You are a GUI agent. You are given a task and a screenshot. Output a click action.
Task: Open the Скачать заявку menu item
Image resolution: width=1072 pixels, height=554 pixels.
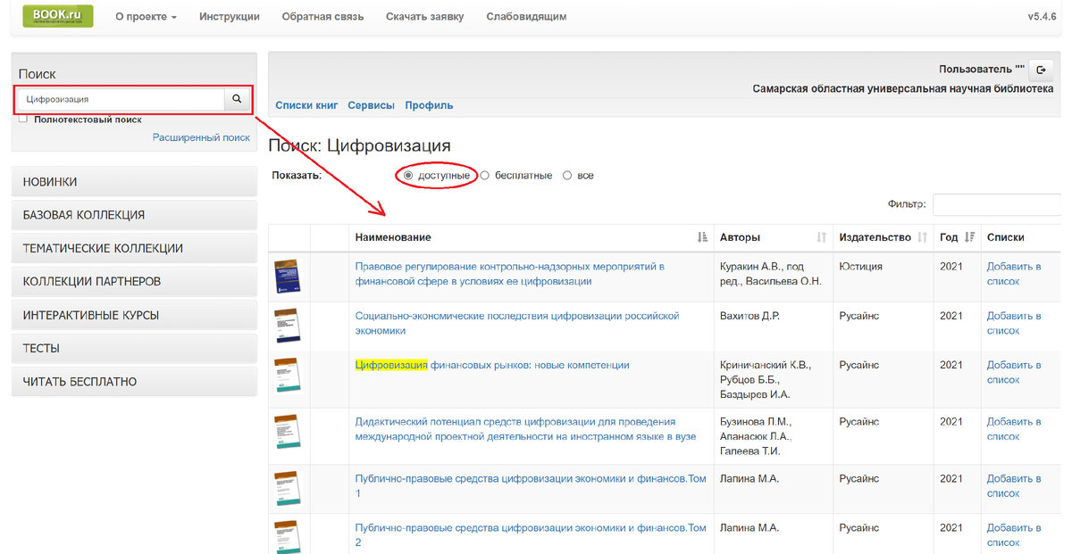(x=425, y=17)
